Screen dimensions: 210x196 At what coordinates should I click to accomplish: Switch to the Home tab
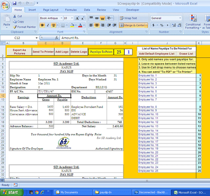click(x=18, y=10)
